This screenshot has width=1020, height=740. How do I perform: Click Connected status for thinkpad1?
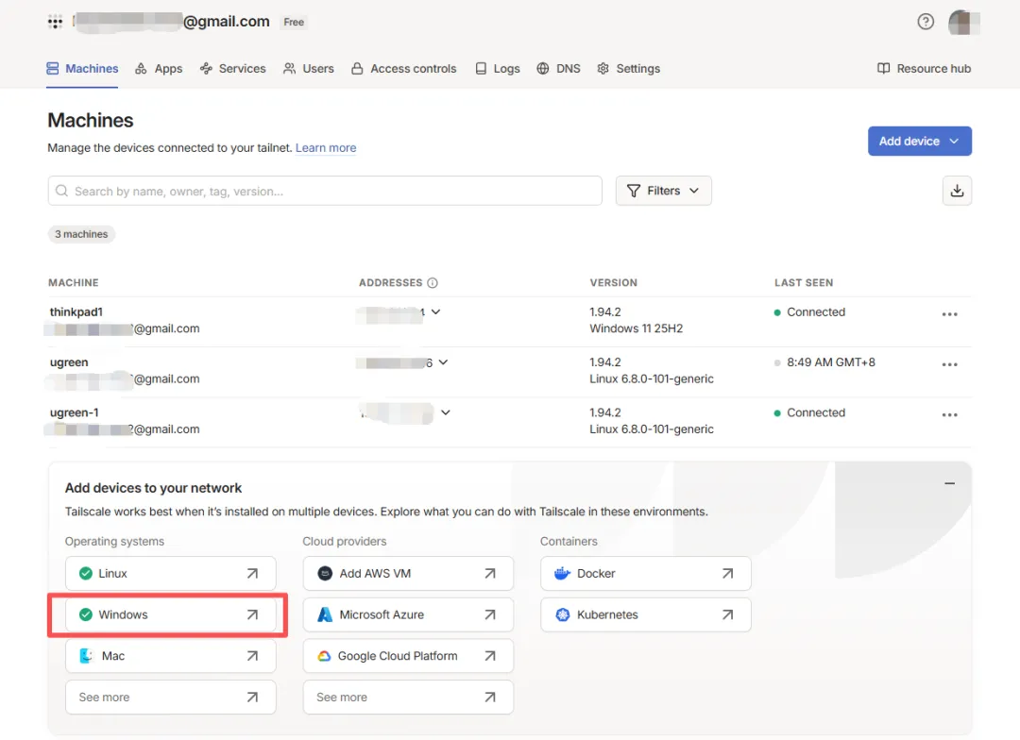point(816,312)
